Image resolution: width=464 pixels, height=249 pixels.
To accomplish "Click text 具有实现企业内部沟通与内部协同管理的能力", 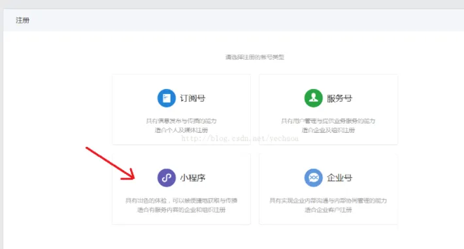I will point(328,201).
